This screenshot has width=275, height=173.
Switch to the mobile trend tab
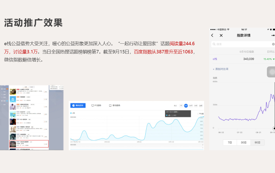115,106
